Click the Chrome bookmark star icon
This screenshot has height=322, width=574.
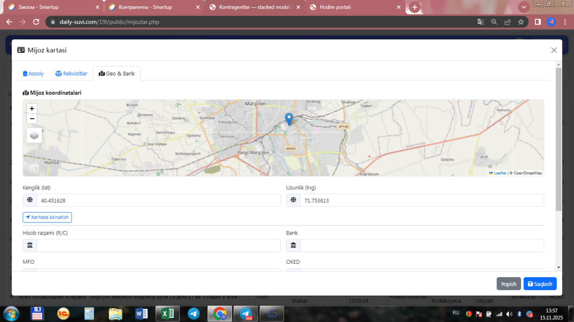(x=521, y=21)
